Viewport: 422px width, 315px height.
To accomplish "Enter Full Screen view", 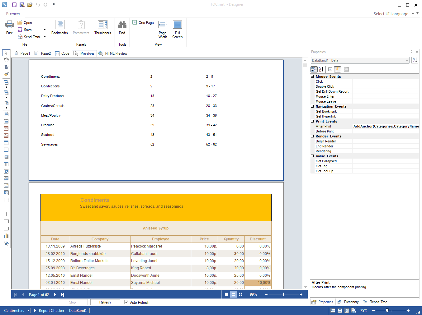I will pyautogui.click(x=177, y=30).
